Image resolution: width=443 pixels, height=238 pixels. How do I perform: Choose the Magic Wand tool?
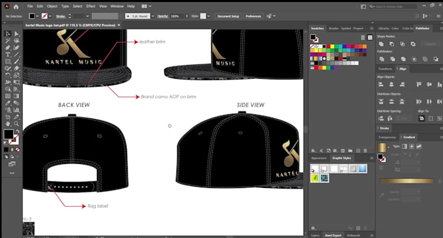pyautogui.click(x=8, y=41)
